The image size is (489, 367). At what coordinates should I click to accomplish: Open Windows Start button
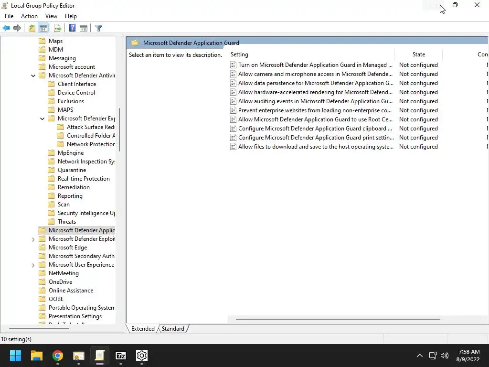(x=15, y=356)
